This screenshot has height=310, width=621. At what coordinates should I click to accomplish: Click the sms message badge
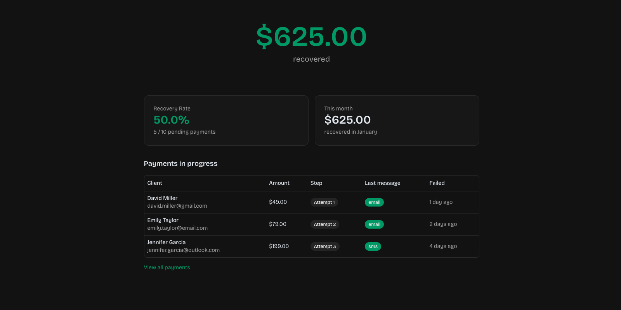point(373,246)
